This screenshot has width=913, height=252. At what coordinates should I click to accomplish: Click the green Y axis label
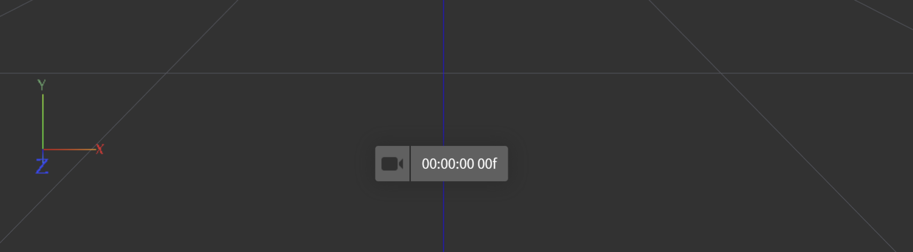pyautogui.click(x=42, y=85)
